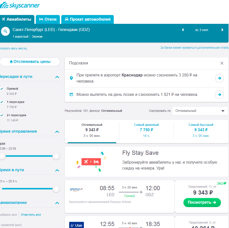
Task: Collapse the Авиакомпании section
Action: 57,203
